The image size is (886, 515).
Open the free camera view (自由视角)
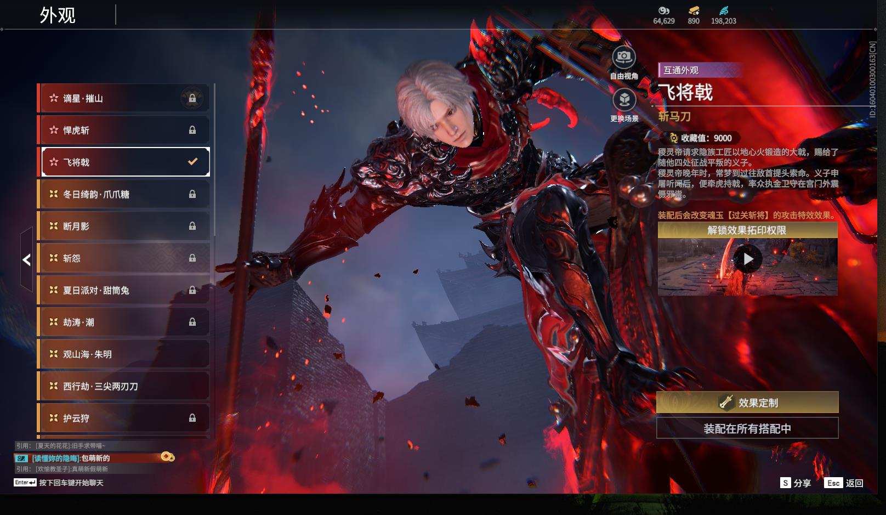point(624,63)
